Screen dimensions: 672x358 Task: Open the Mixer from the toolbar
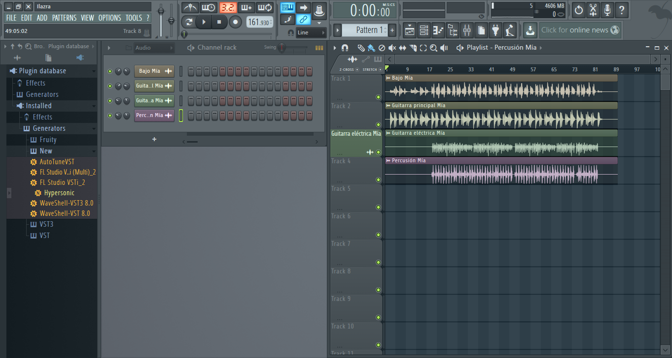pos(467,30)
